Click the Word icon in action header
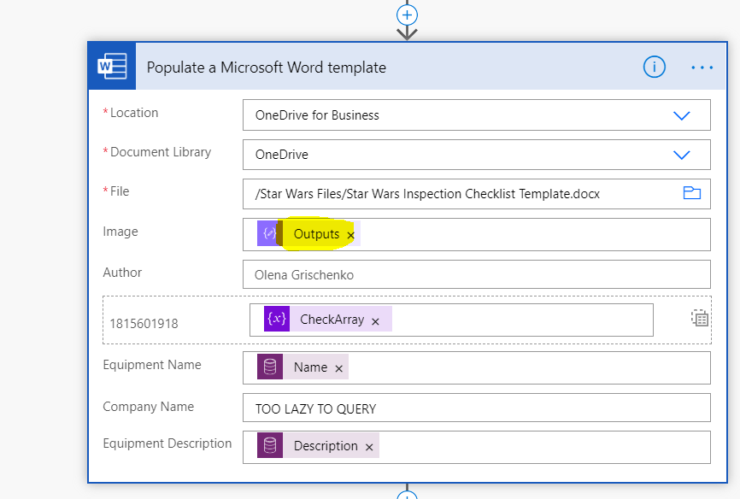 112,67
